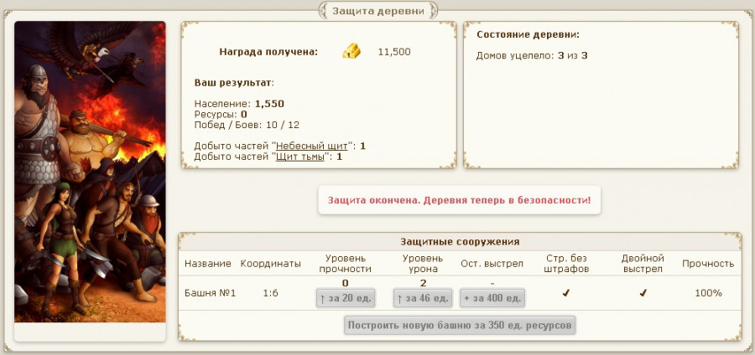Click the gold bars reward icon
The image size is (755, 355).
click(x=351, y=51)
